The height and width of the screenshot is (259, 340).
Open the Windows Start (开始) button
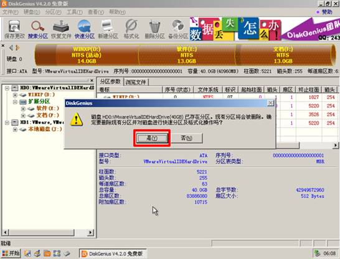pyautogui.click(x=11, y=253)
